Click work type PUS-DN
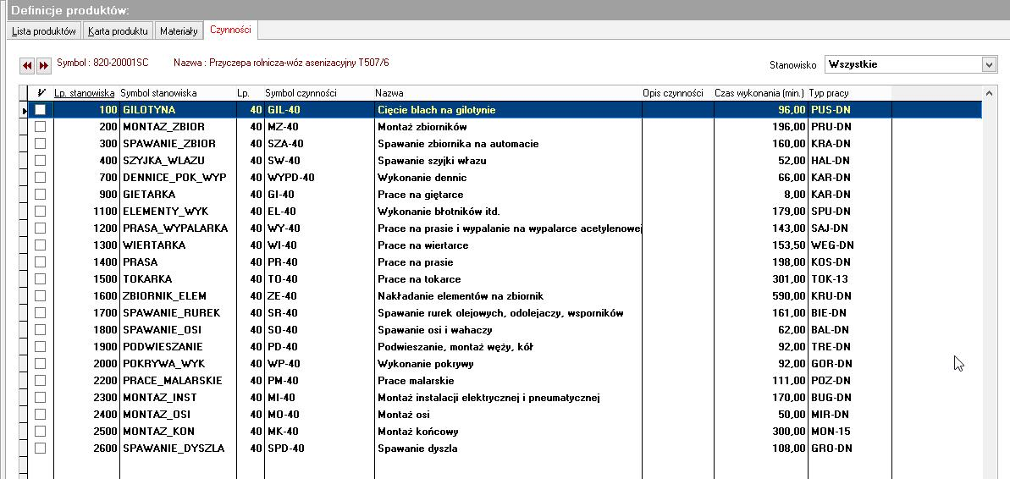 pyautogui.click(x=831, y=110)
